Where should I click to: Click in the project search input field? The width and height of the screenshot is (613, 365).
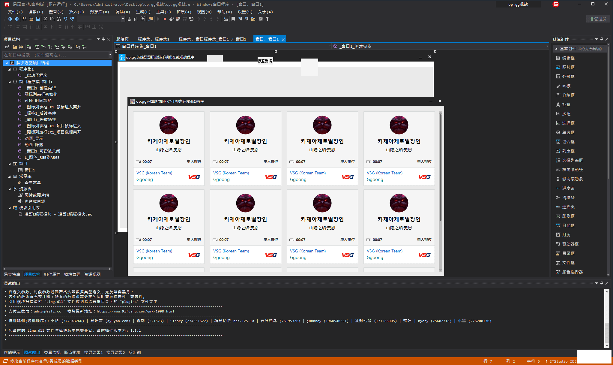pos(55,55)
